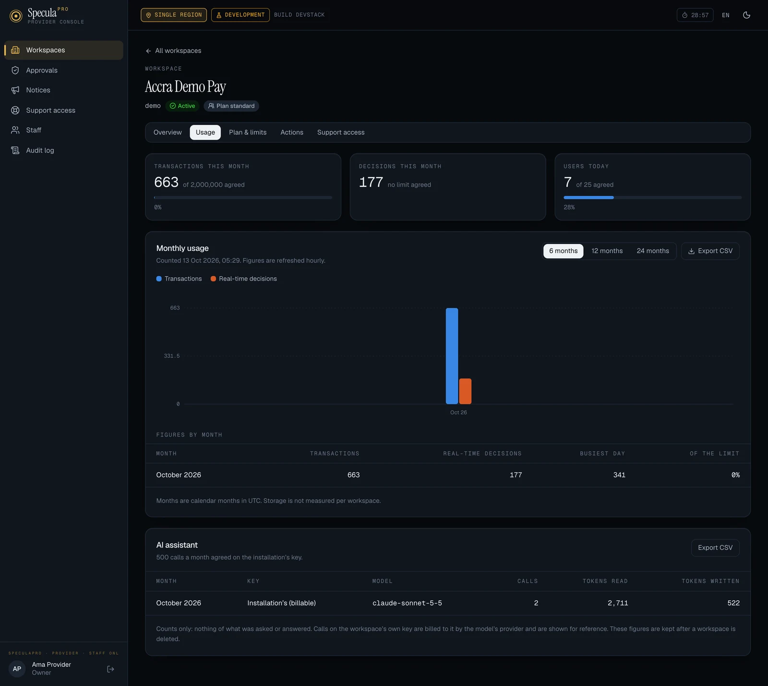Click the Transactions this month progress bar
The image size is (768, 686).
click(x=243, y=197)
